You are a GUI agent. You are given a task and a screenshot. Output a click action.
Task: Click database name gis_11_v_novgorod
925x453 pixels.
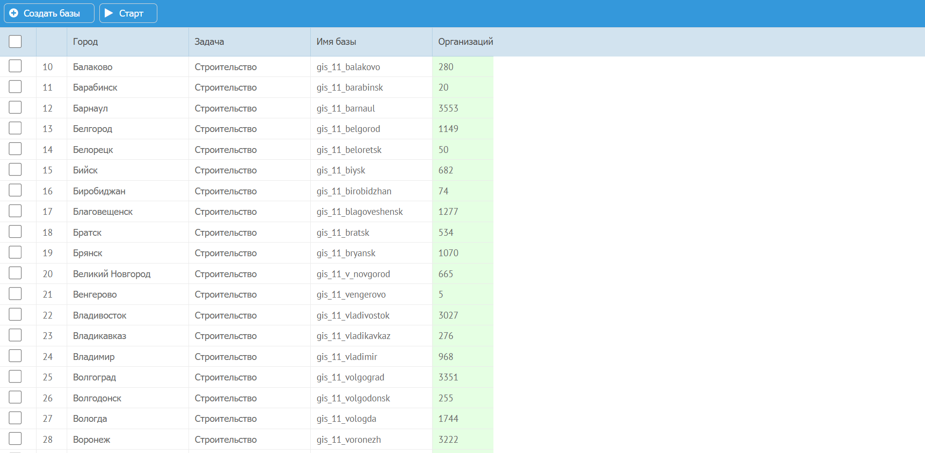353,274
